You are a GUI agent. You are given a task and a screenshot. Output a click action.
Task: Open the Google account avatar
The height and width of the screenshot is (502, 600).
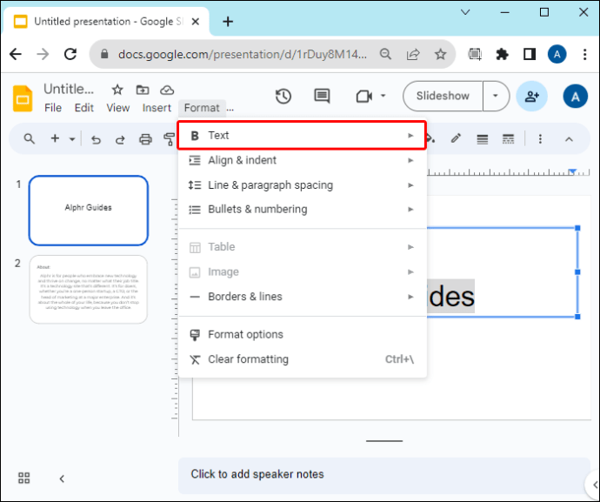coord(575,96)
